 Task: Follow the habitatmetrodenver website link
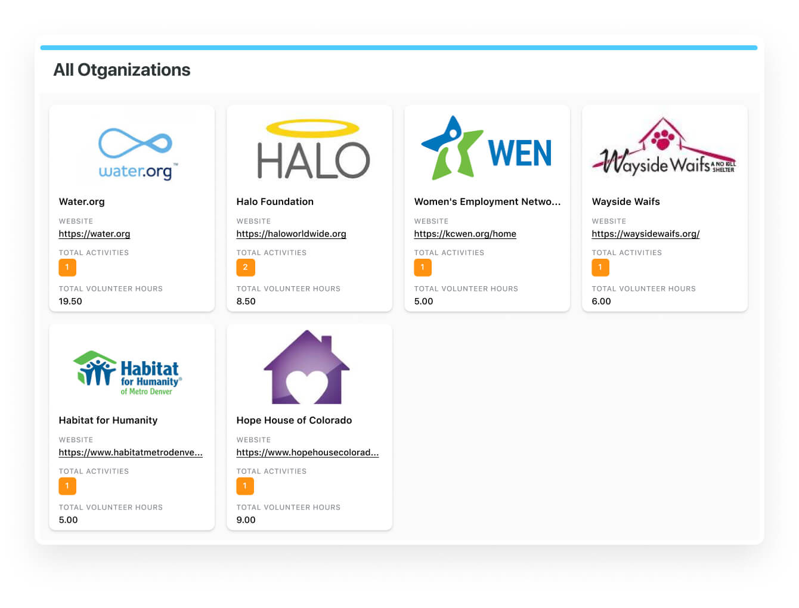pyautogui.click(x=131, y=452)
